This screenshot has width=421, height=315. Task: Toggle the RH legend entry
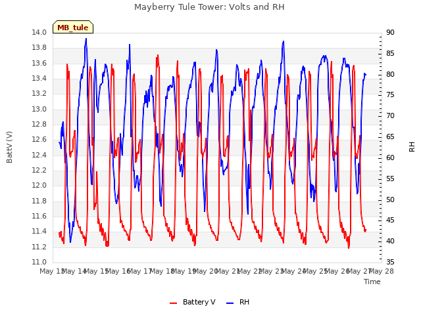pos(237,302)
